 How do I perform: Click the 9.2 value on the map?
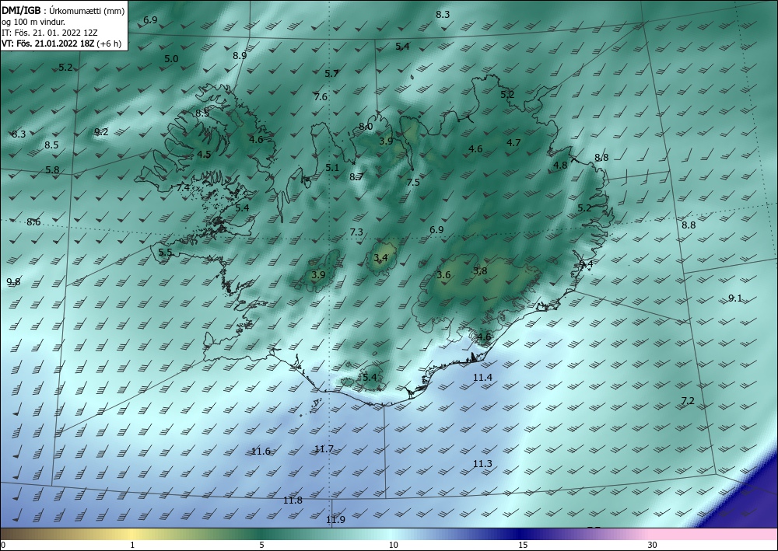click(101, 132)
